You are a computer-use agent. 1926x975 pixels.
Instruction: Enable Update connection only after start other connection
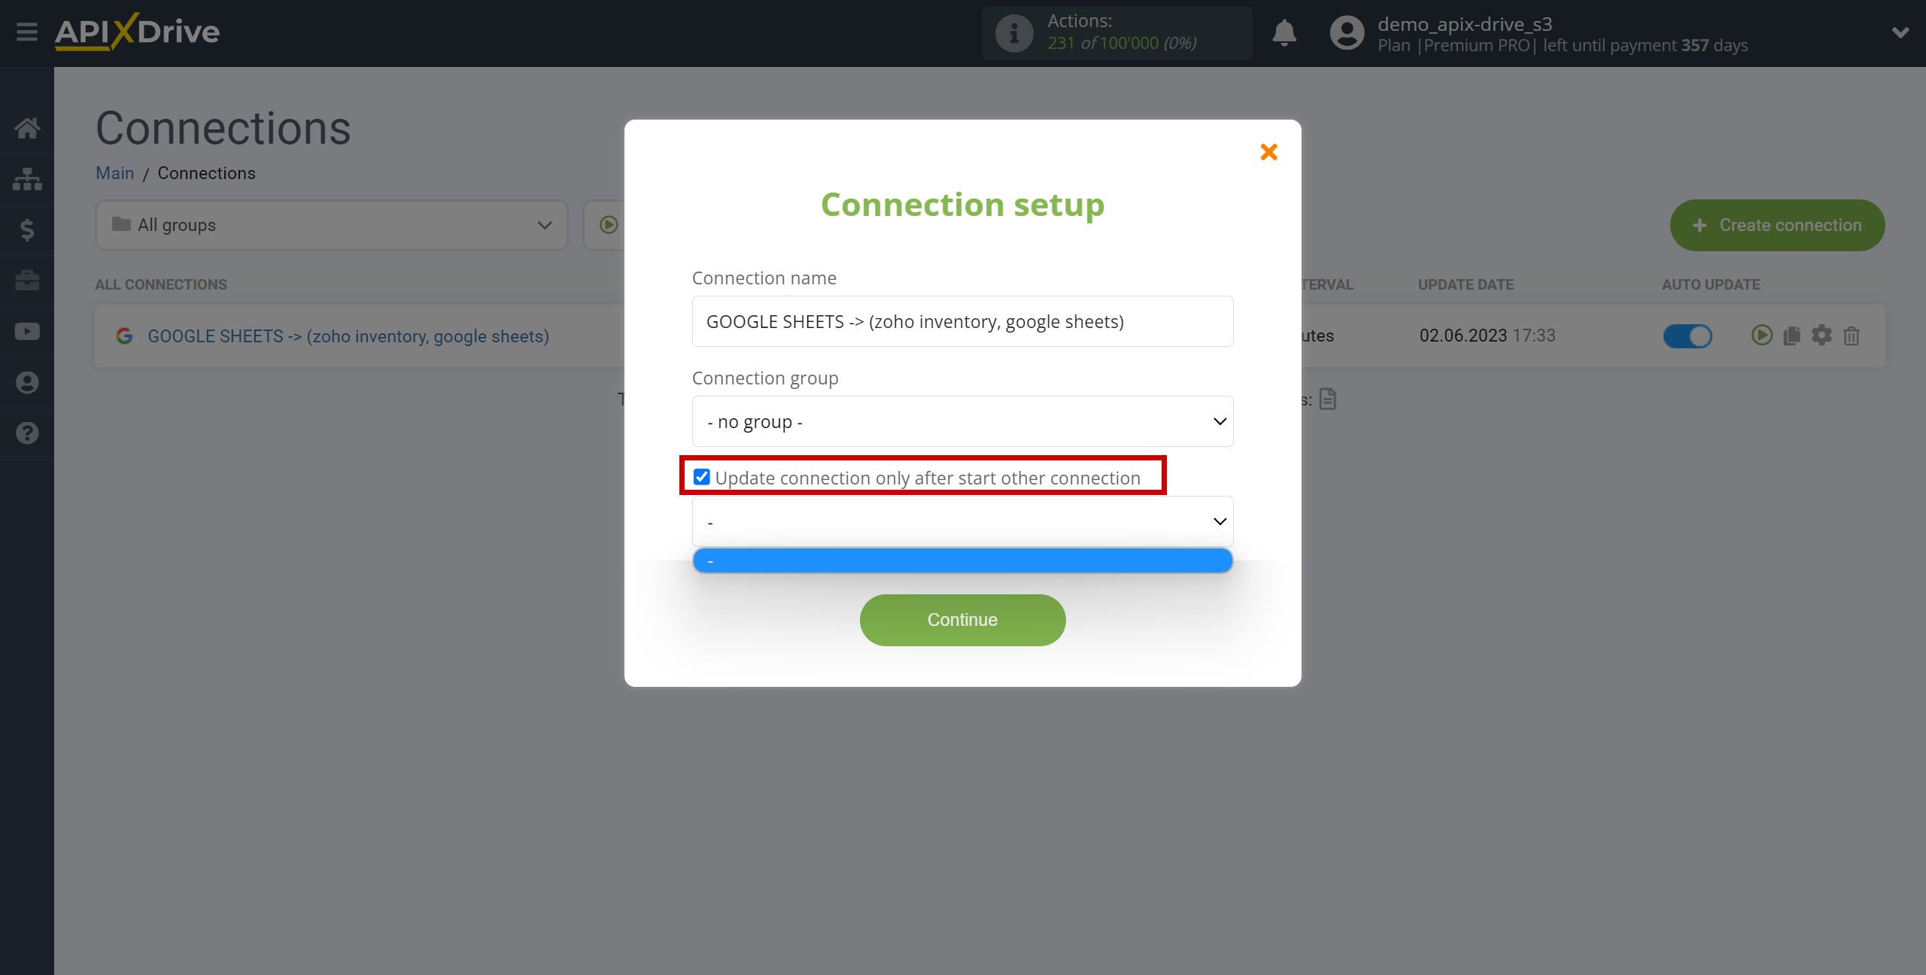point(700,478)
